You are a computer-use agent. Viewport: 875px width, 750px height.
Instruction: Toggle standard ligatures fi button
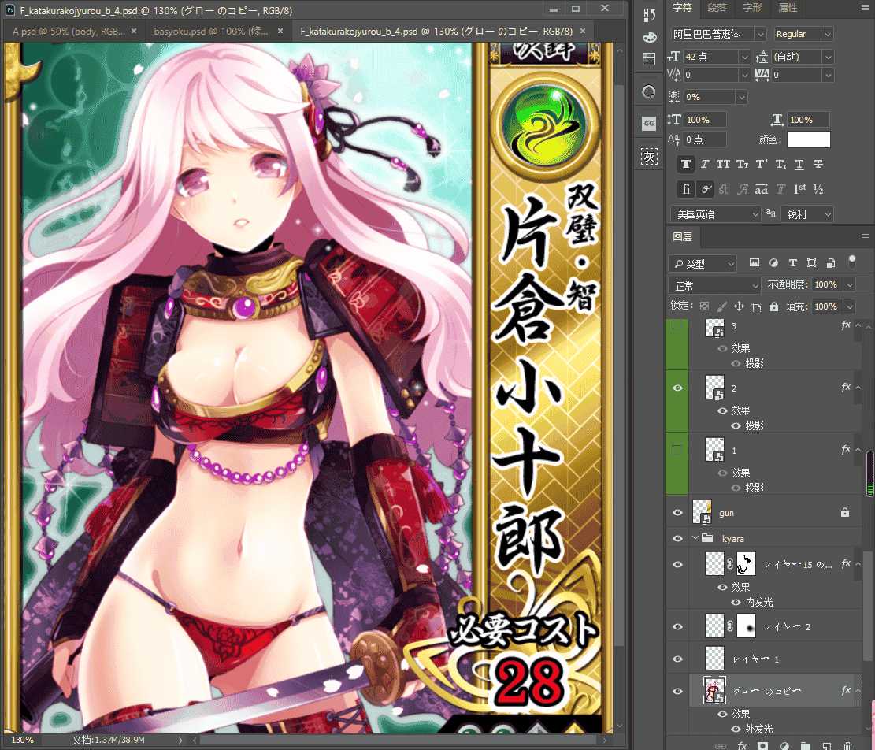(686, 189)
